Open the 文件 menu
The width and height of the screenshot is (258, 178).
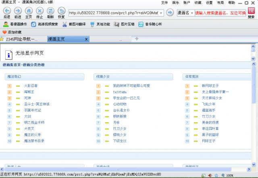pyautogui.click(x=164, y=2)
